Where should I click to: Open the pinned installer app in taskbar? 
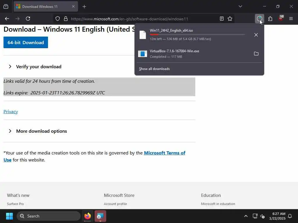tap(100, 216)
